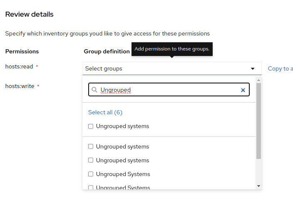This screenshot has height=209, width=293.
Task: Click the Select all (6) link
Action: [x=105, y=112]
